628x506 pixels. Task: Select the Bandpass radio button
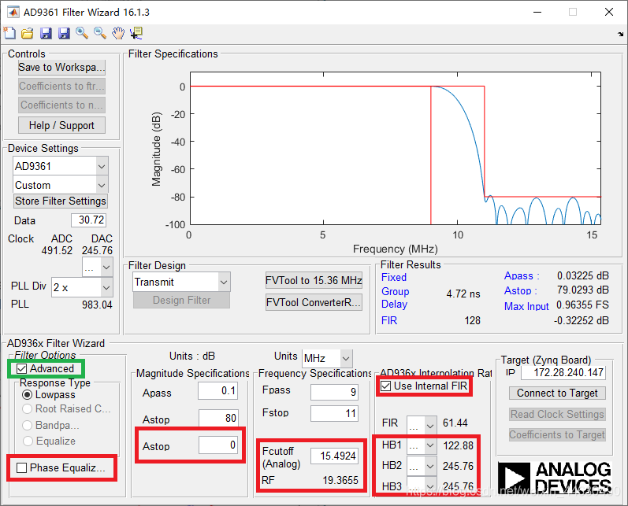(x=28, y=425)
